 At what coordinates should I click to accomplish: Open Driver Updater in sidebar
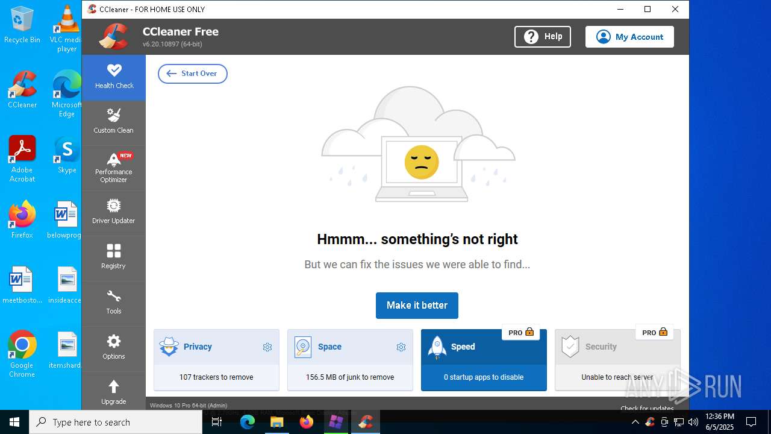[114, 213]
